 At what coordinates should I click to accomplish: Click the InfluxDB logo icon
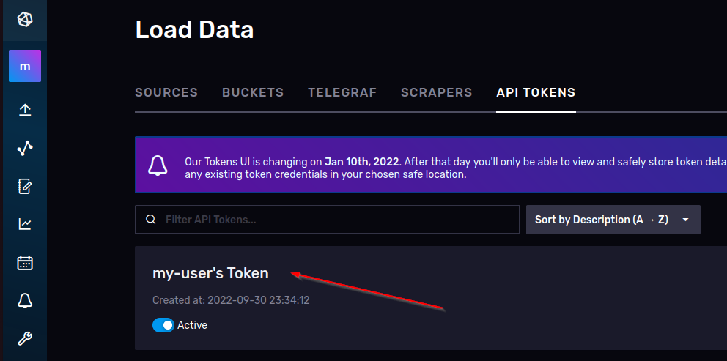[25, 20]
